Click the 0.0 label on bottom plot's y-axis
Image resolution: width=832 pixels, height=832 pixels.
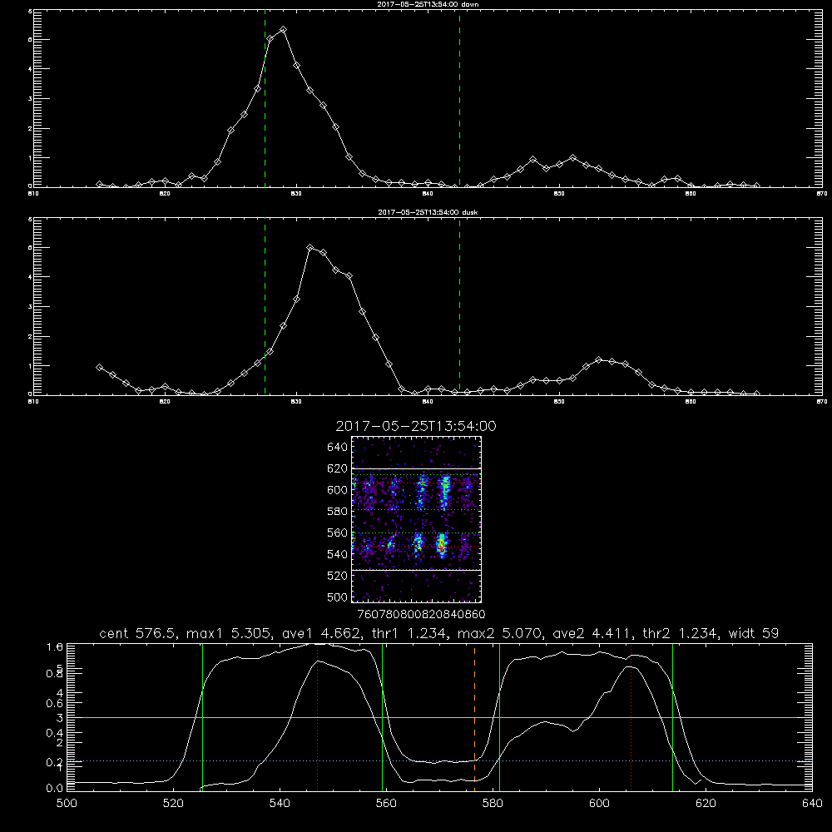click(x=55, y=788)
